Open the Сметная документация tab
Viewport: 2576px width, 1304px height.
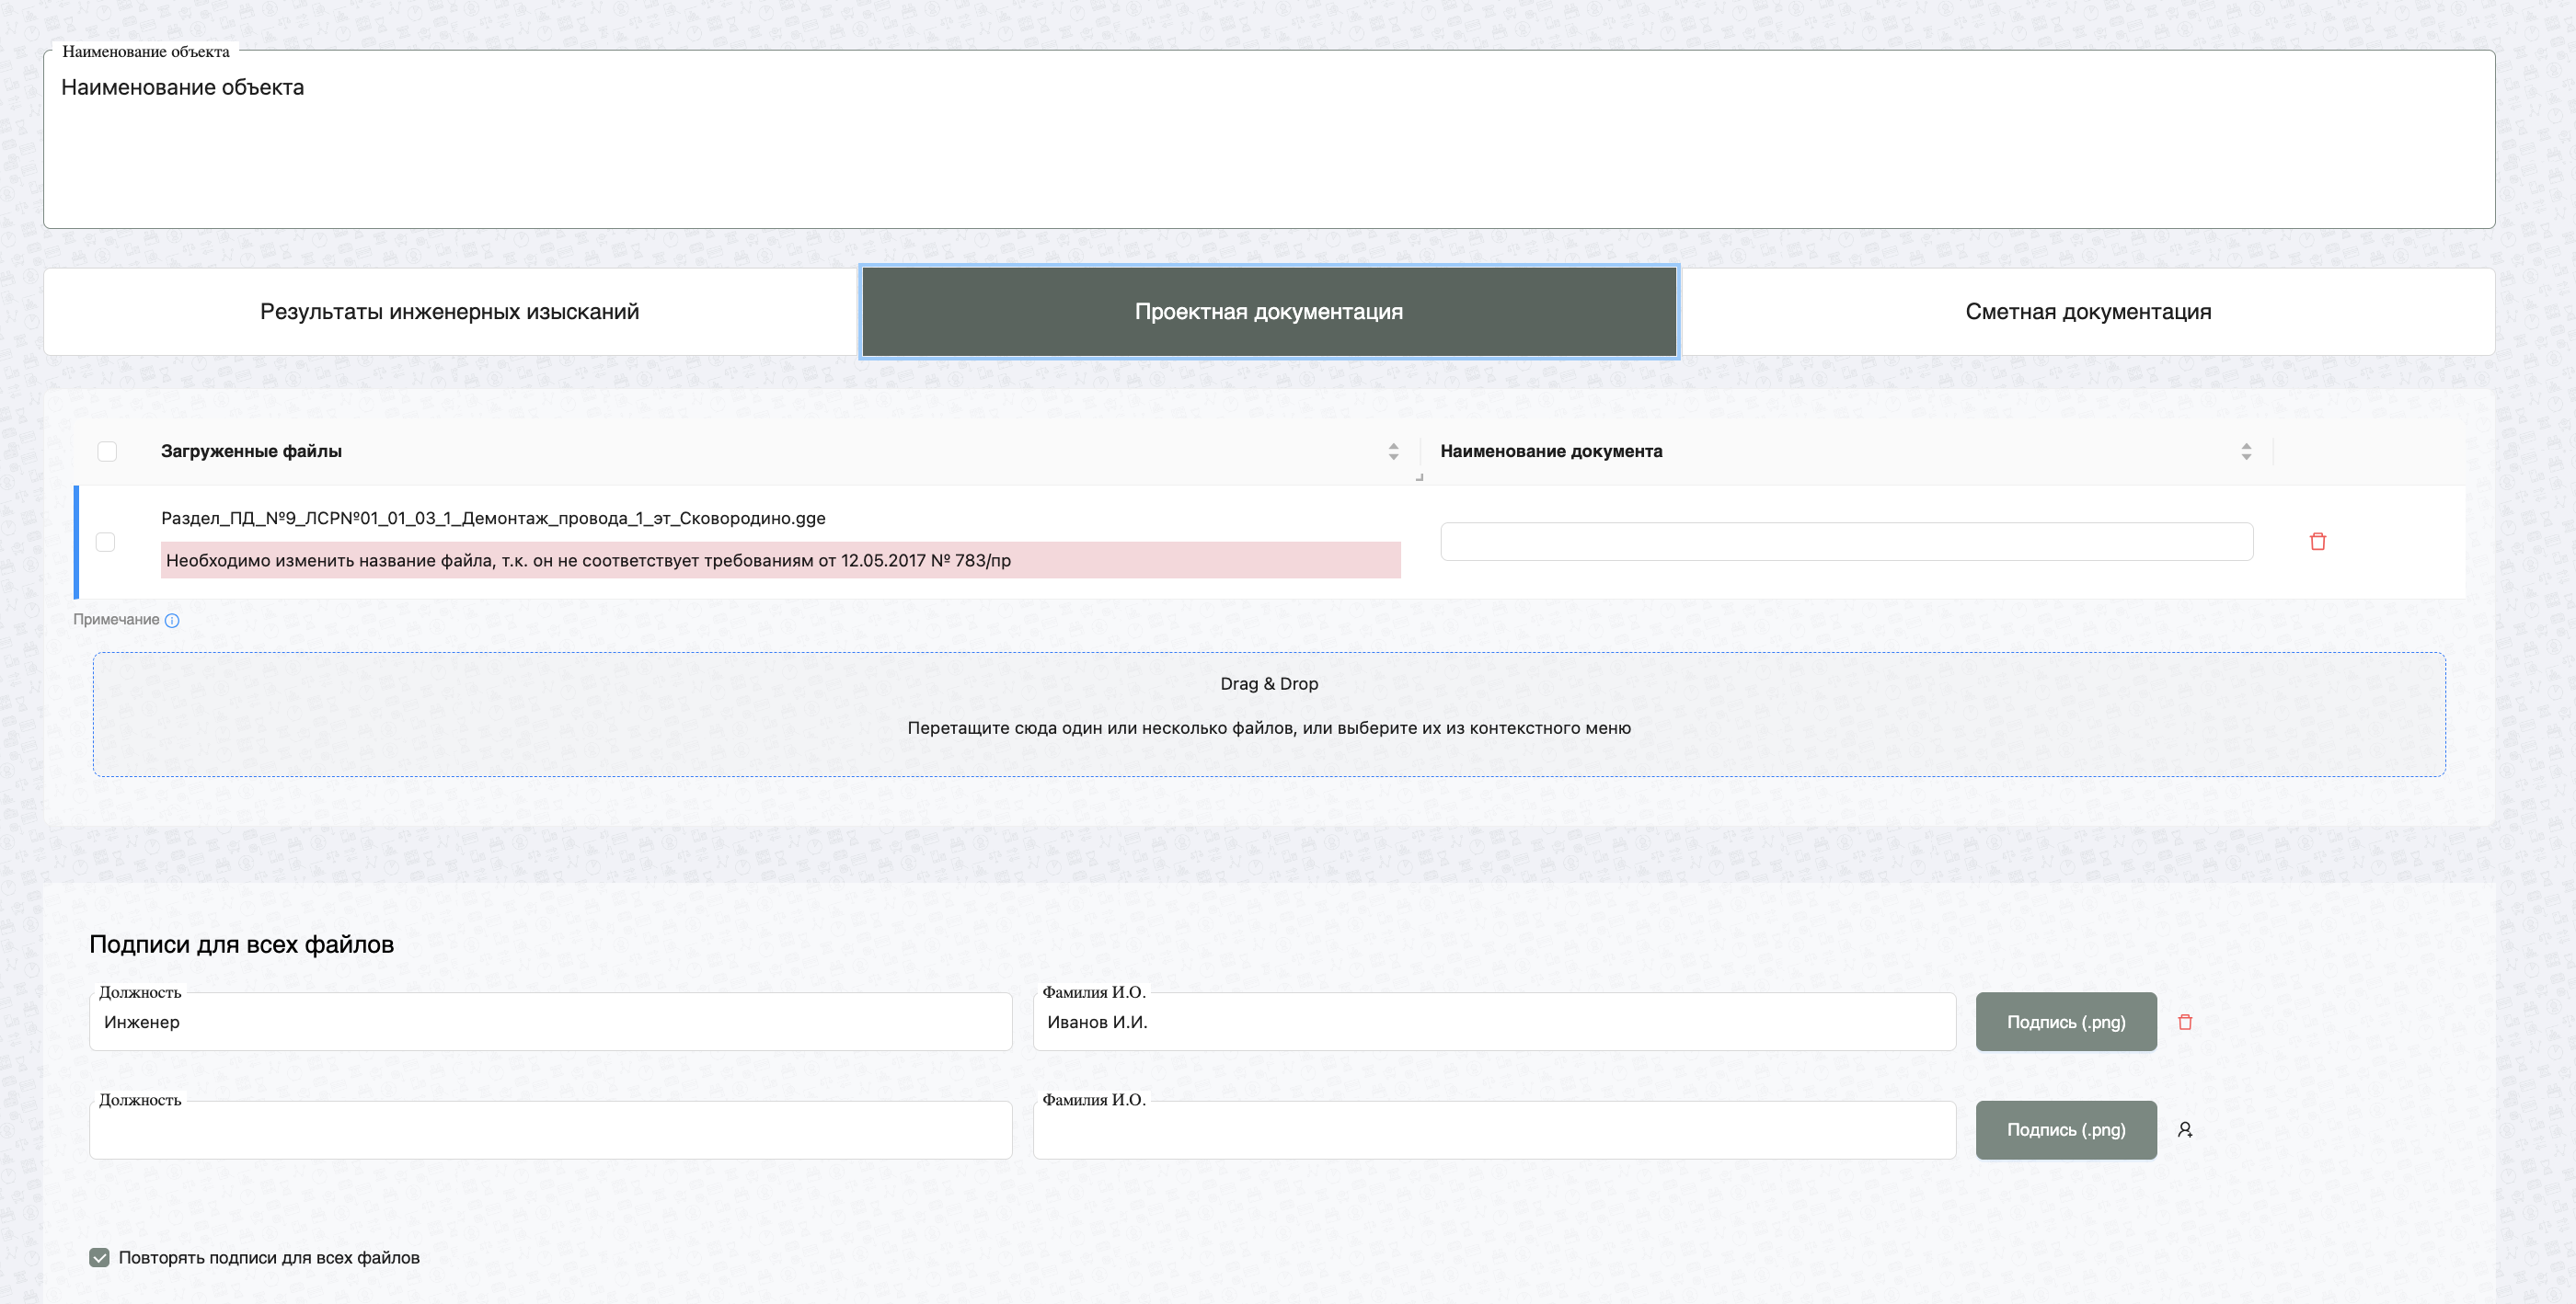click(x=2087, y=312)
